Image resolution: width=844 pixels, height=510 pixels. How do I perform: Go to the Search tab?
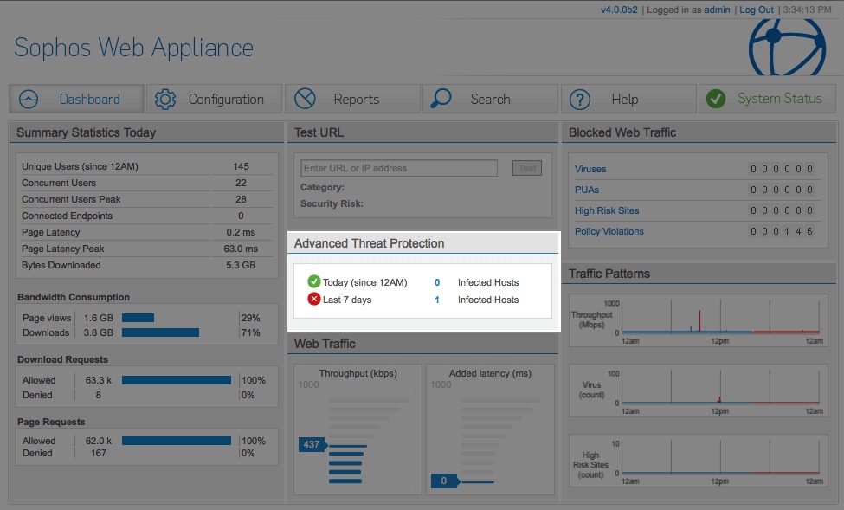pyautogui.click(x=490, y=99)
